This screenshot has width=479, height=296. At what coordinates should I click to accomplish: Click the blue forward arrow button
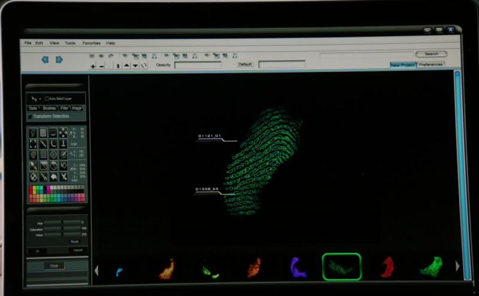(x=59, y=60)
